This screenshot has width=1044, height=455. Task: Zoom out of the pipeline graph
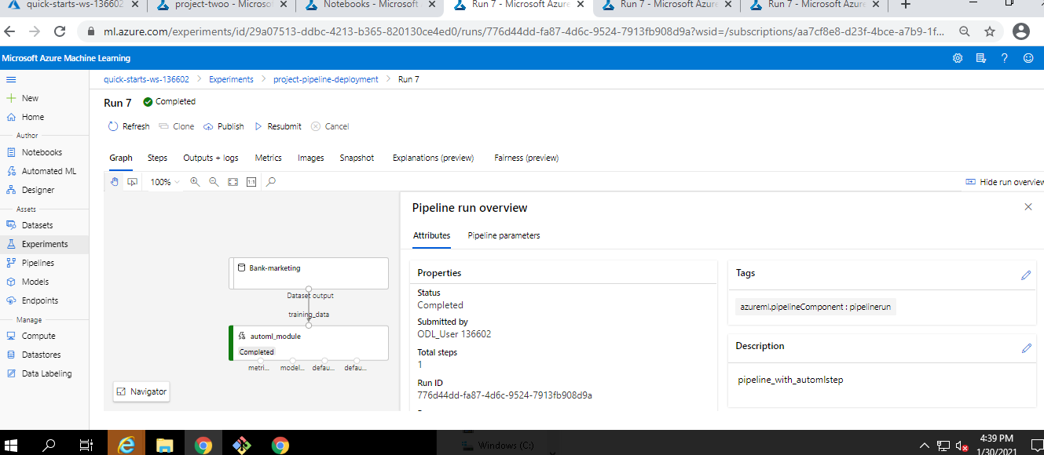pos(214,182)
